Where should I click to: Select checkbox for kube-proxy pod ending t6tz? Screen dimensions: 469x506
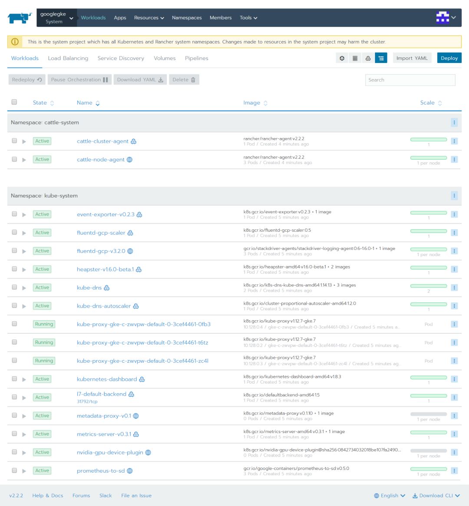pyautogui.click(x=14, y=342)
